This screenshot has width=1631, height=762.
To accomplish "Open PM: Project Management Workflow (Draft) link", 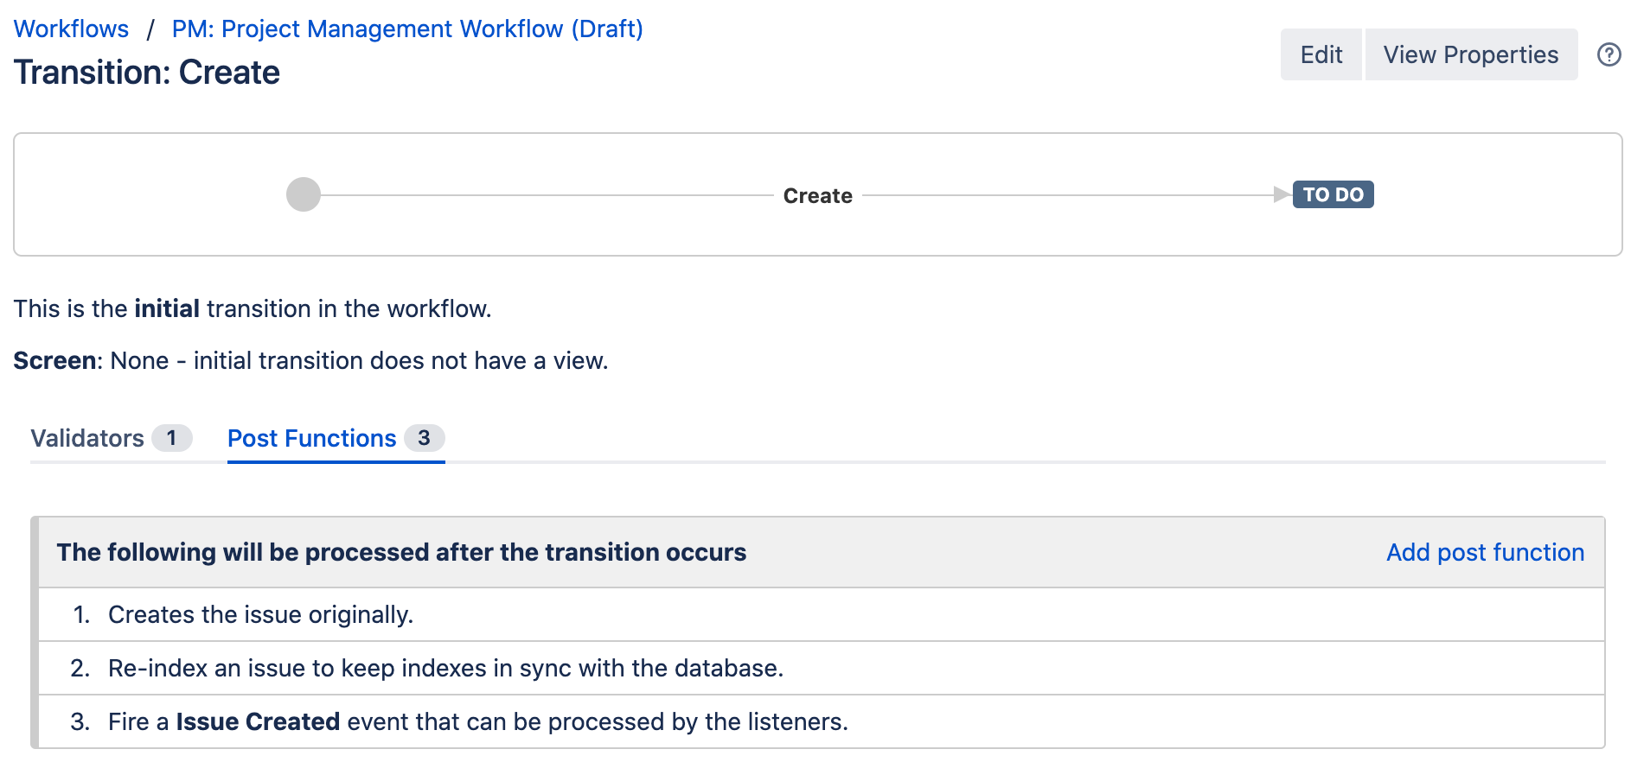I will 406,29.
